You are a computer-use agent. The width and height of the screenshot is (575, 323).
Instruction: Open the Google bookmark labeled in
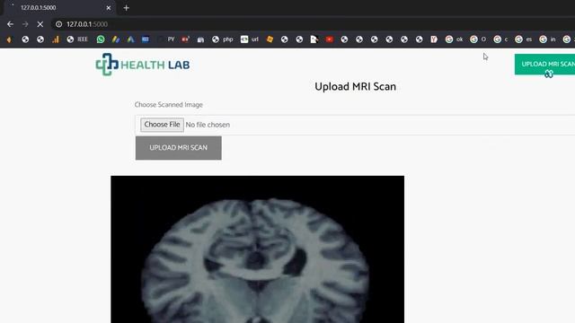tap(547, 39)
